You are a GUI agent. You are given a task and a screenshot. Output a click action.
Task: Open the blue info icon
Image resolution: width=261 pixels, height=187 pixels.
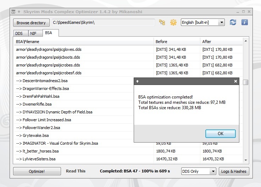pos(244,22)
